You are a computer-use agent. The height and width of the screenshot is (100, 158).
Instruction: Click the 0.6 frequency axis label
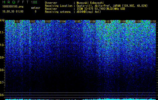[x=2, y=95]
